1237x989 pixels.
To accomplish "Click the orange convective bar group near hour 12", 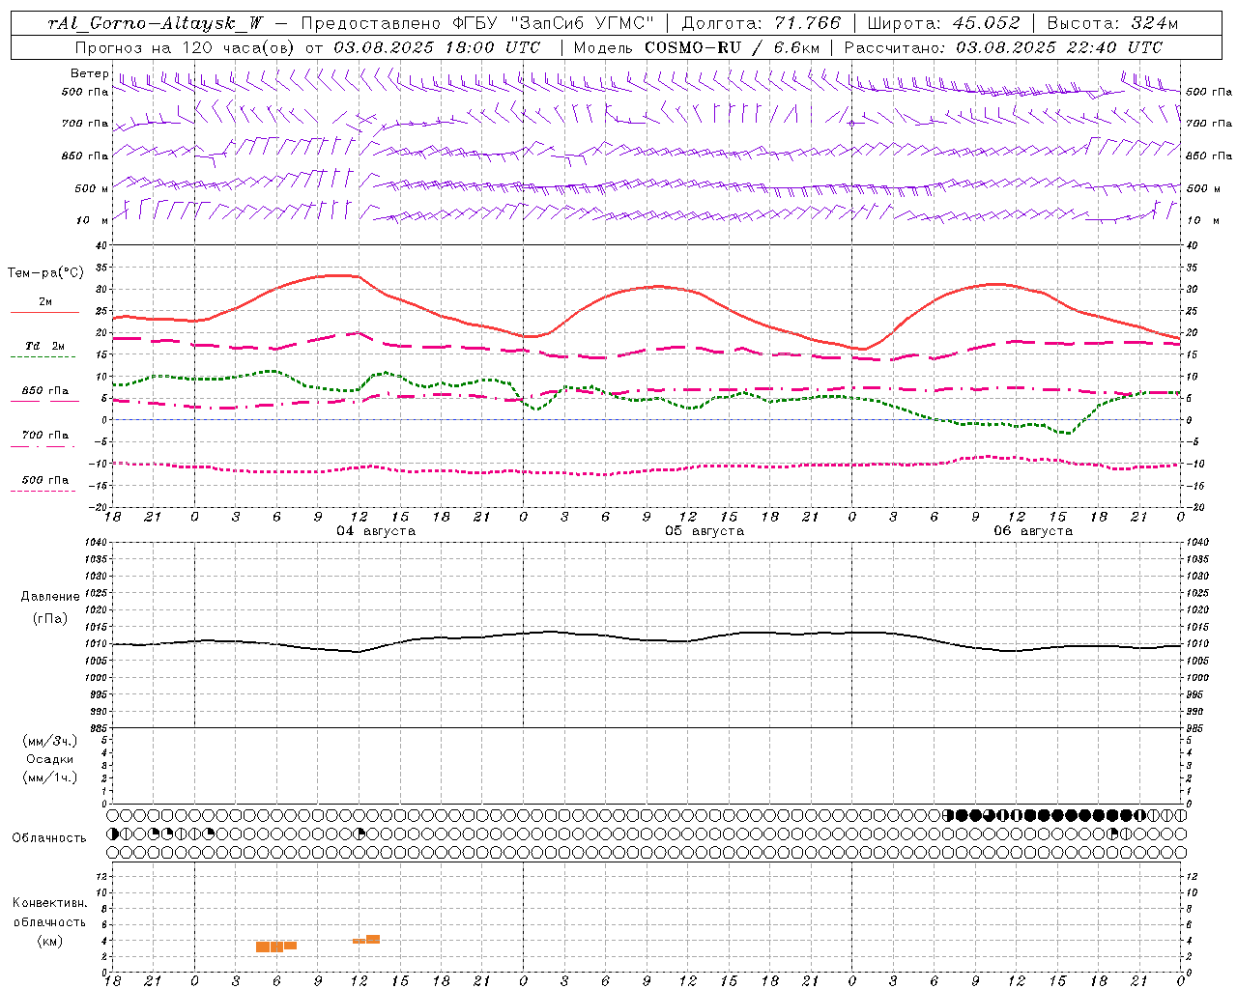I will 366,940.
